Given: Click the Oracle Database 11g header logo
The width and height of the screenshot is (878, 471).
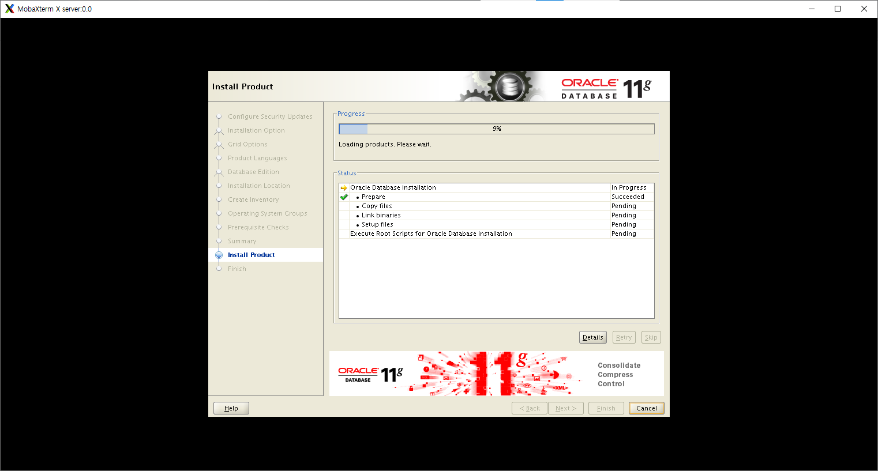Looking at the screenshot, I should [x=606, y=88].
